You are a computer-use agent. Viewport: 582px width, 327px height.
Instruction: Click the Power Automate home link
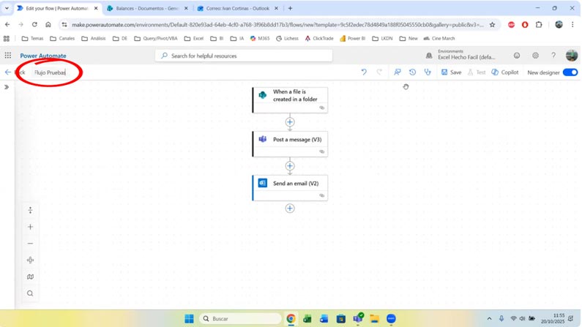43,56
